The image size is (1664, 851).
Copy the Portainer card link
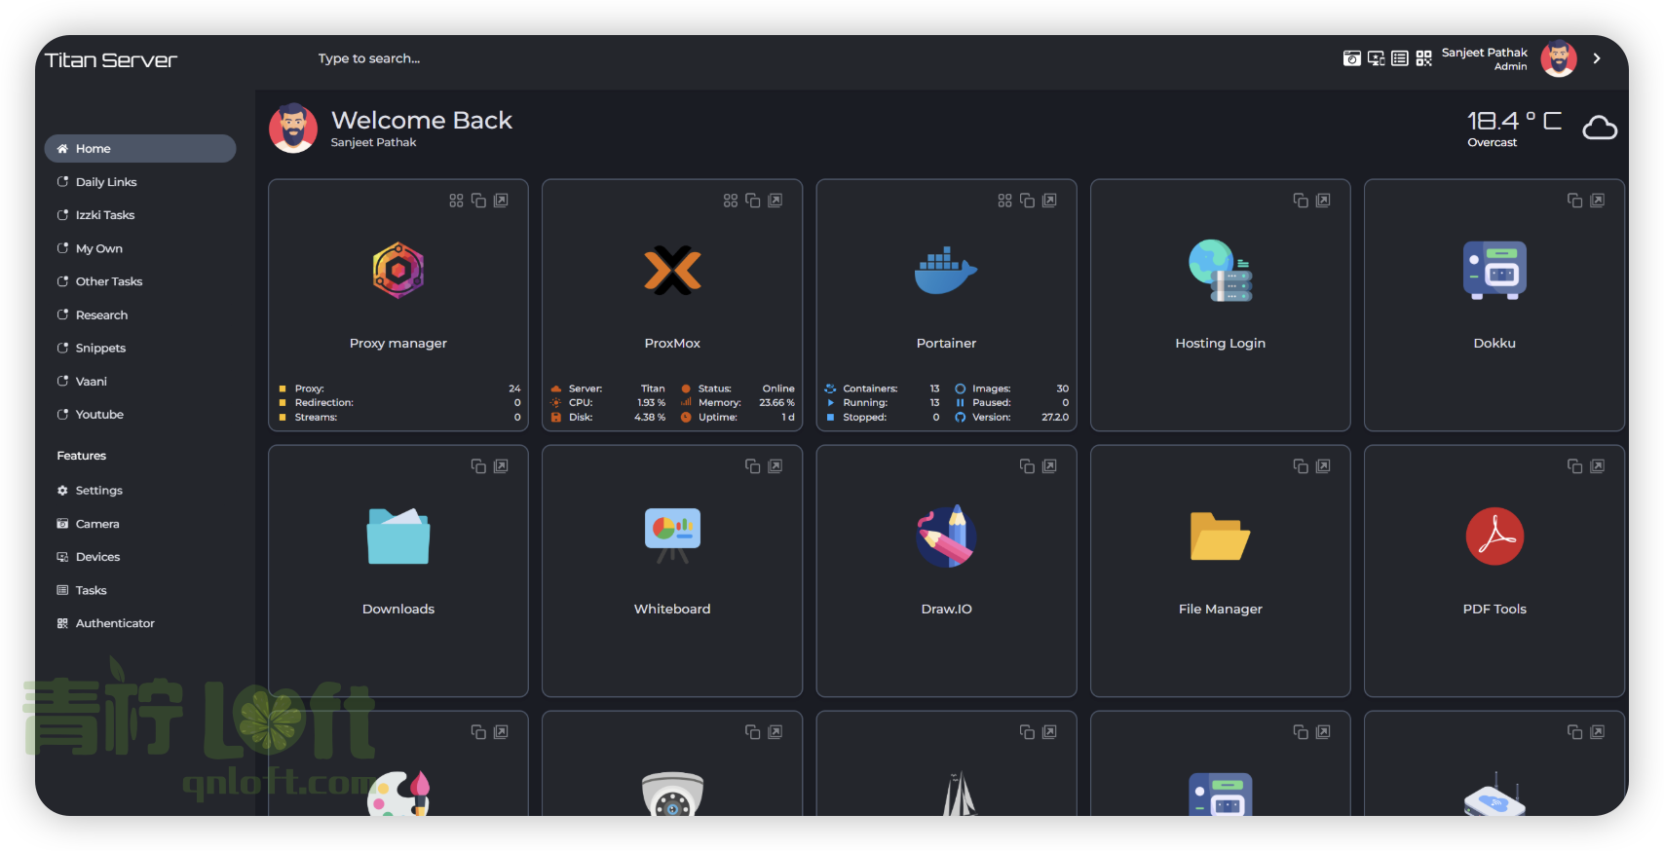pos(1027,201)
